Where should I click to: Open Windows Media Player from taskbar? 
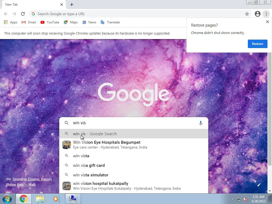coord(56,199)
